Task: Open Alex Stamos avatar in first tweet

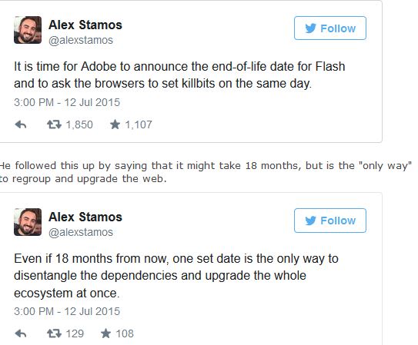Action: (x=28, y=30)
